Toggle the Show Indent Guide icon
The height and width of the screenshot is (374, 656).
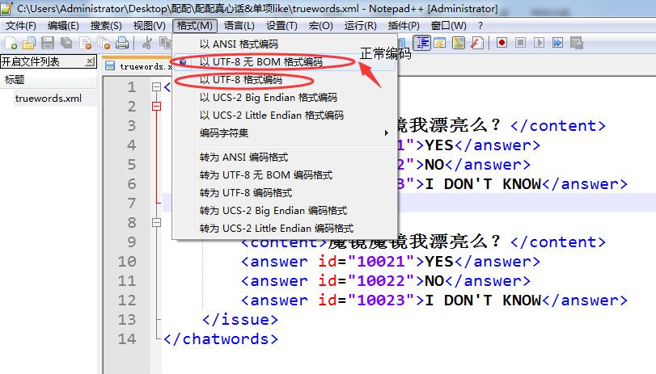pyautogui.click(x=422, y=43)
